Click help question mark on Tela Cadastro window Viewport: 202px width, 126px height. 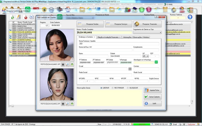coord(157,17)
